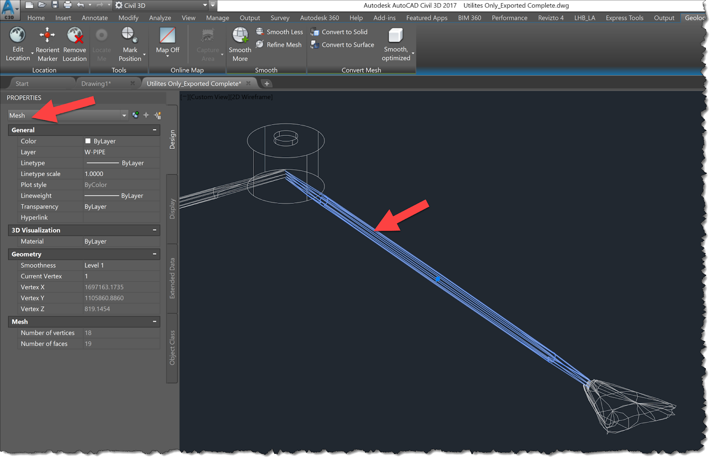Open the Object Class palette tab

click(172, 348)
